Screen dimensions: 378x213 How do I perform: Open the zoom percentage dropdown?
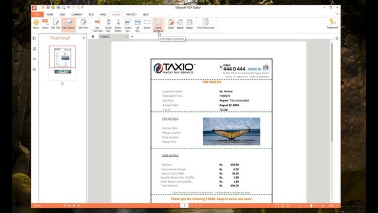337,205
